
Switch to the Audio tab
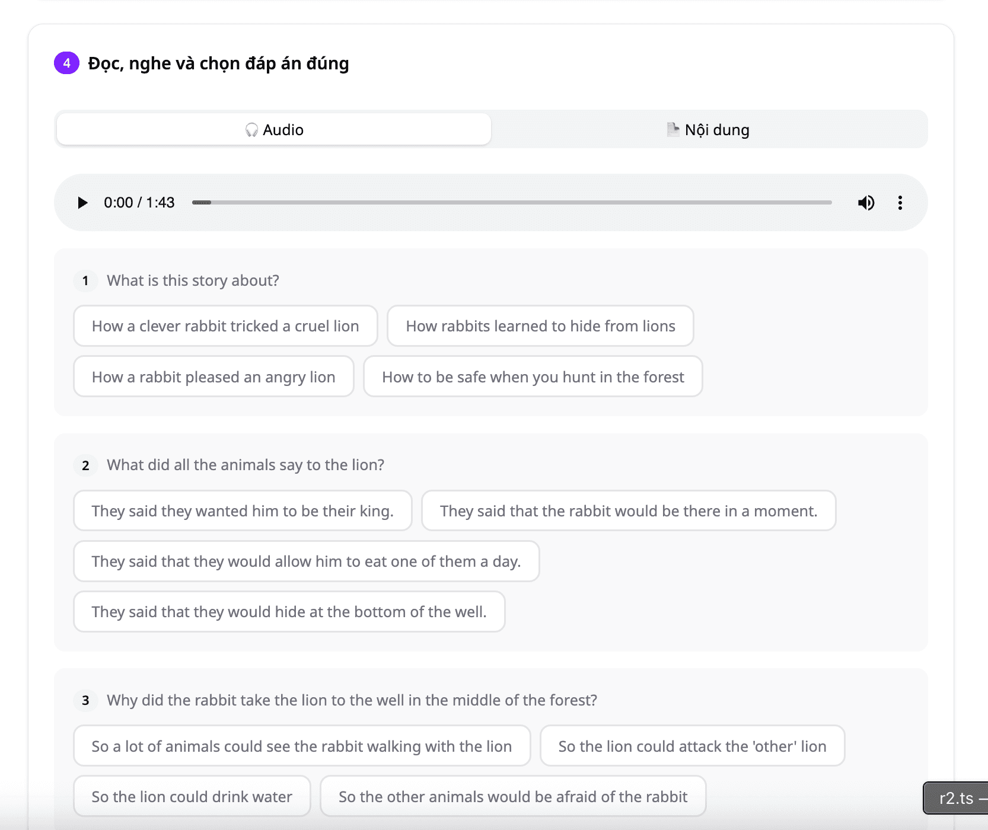[x=274, y=129]
